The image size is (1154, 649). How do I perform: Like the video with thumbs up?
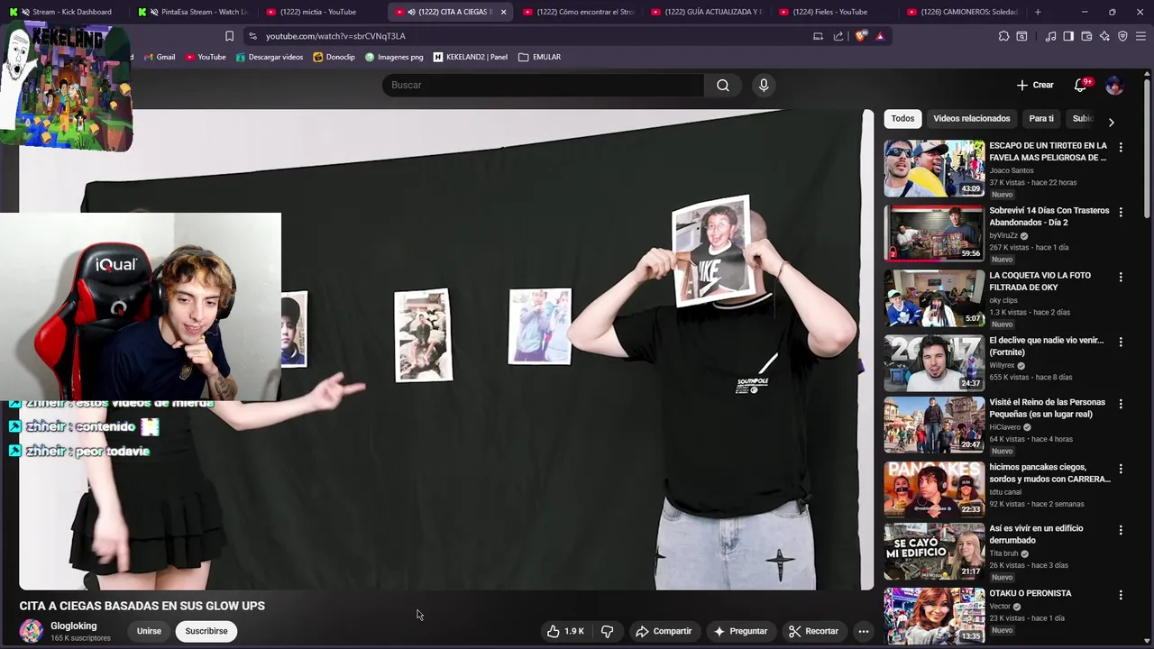click(x=565, y=631)
